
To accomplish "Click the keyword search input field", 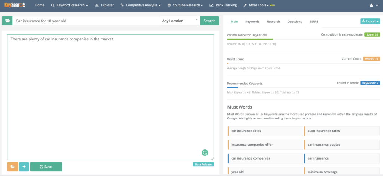I will click(x=86, y=21).
